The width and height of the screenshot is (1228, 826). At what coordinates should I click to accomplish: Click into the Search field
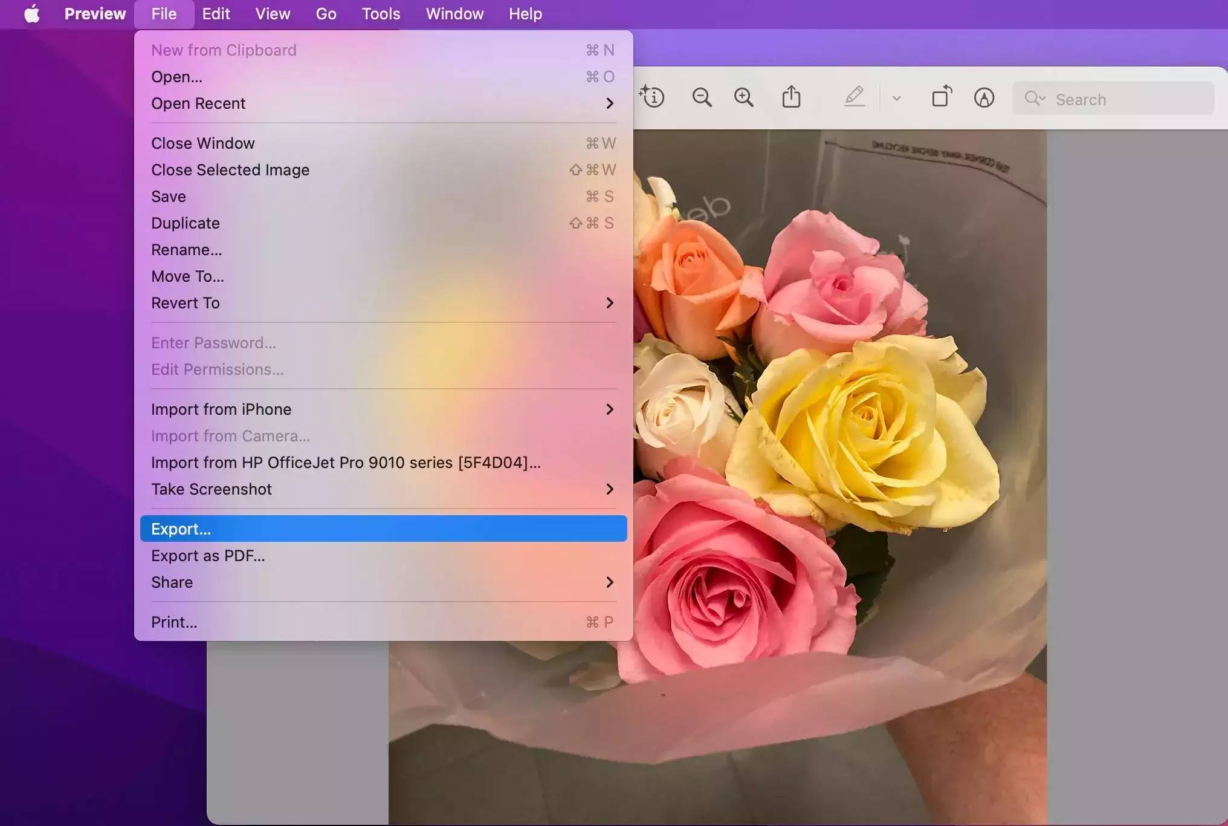point(1124,99)
